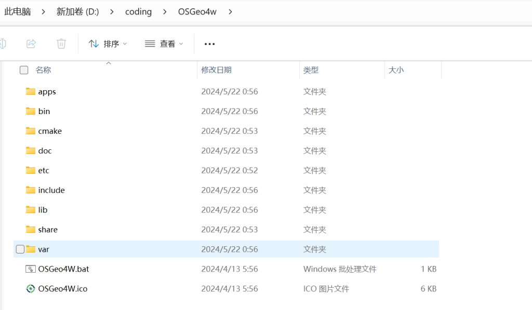Click the sort direction arrow above 名称
532x310 pixels.
click(x=109, y=63)
